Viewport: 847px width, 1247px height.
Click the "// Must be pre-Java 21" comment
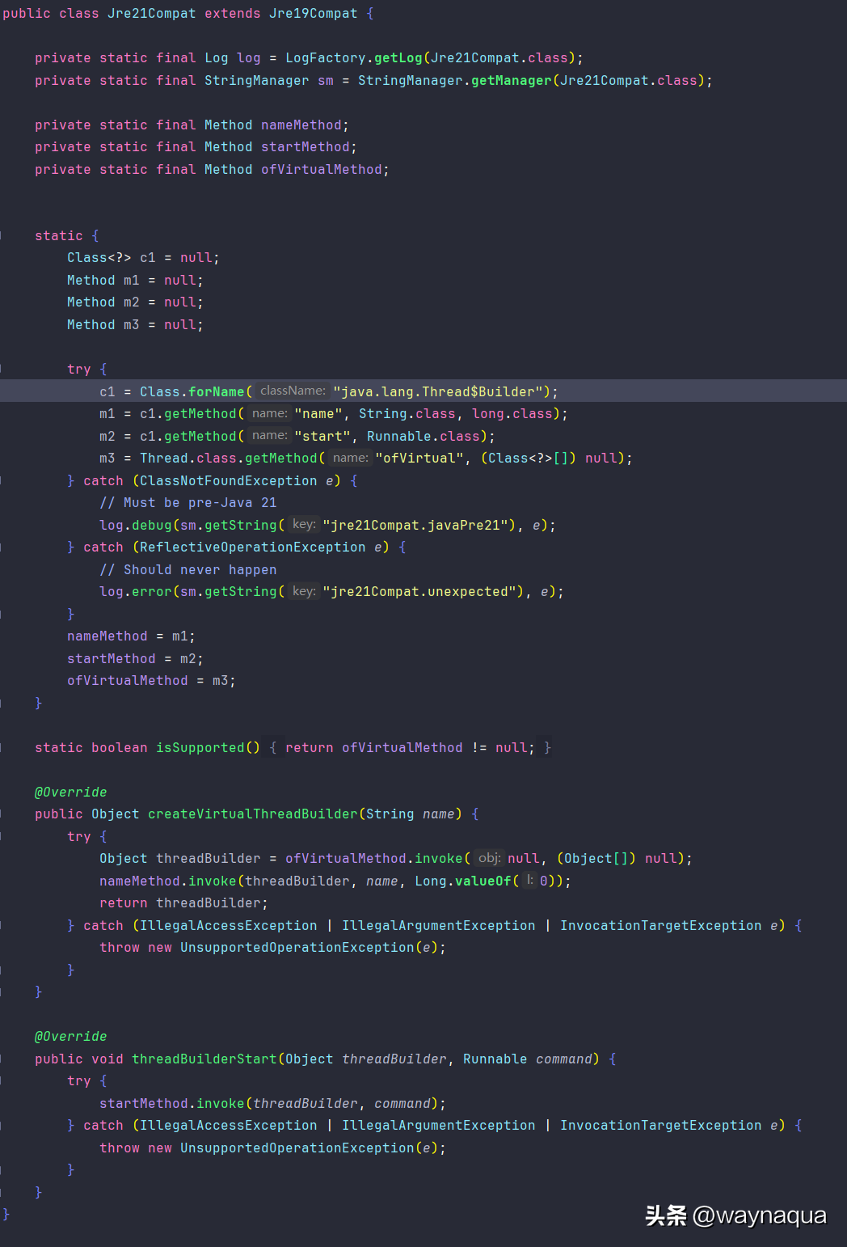188,503
